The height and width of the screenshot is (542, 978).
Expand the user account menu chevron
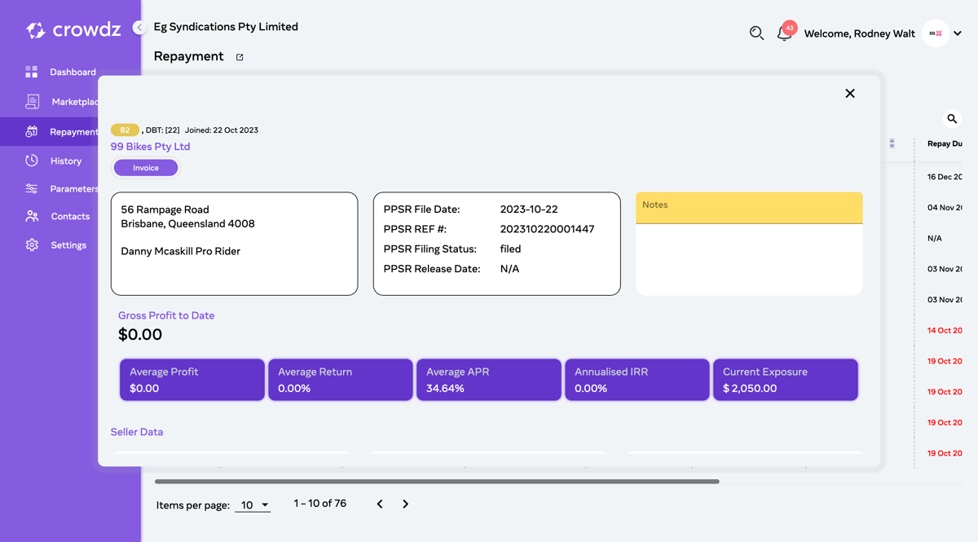[958, 33]
